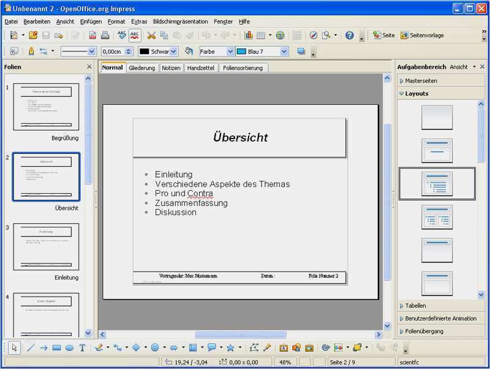Switch to the Gliederung tab

tap(142, 68)
